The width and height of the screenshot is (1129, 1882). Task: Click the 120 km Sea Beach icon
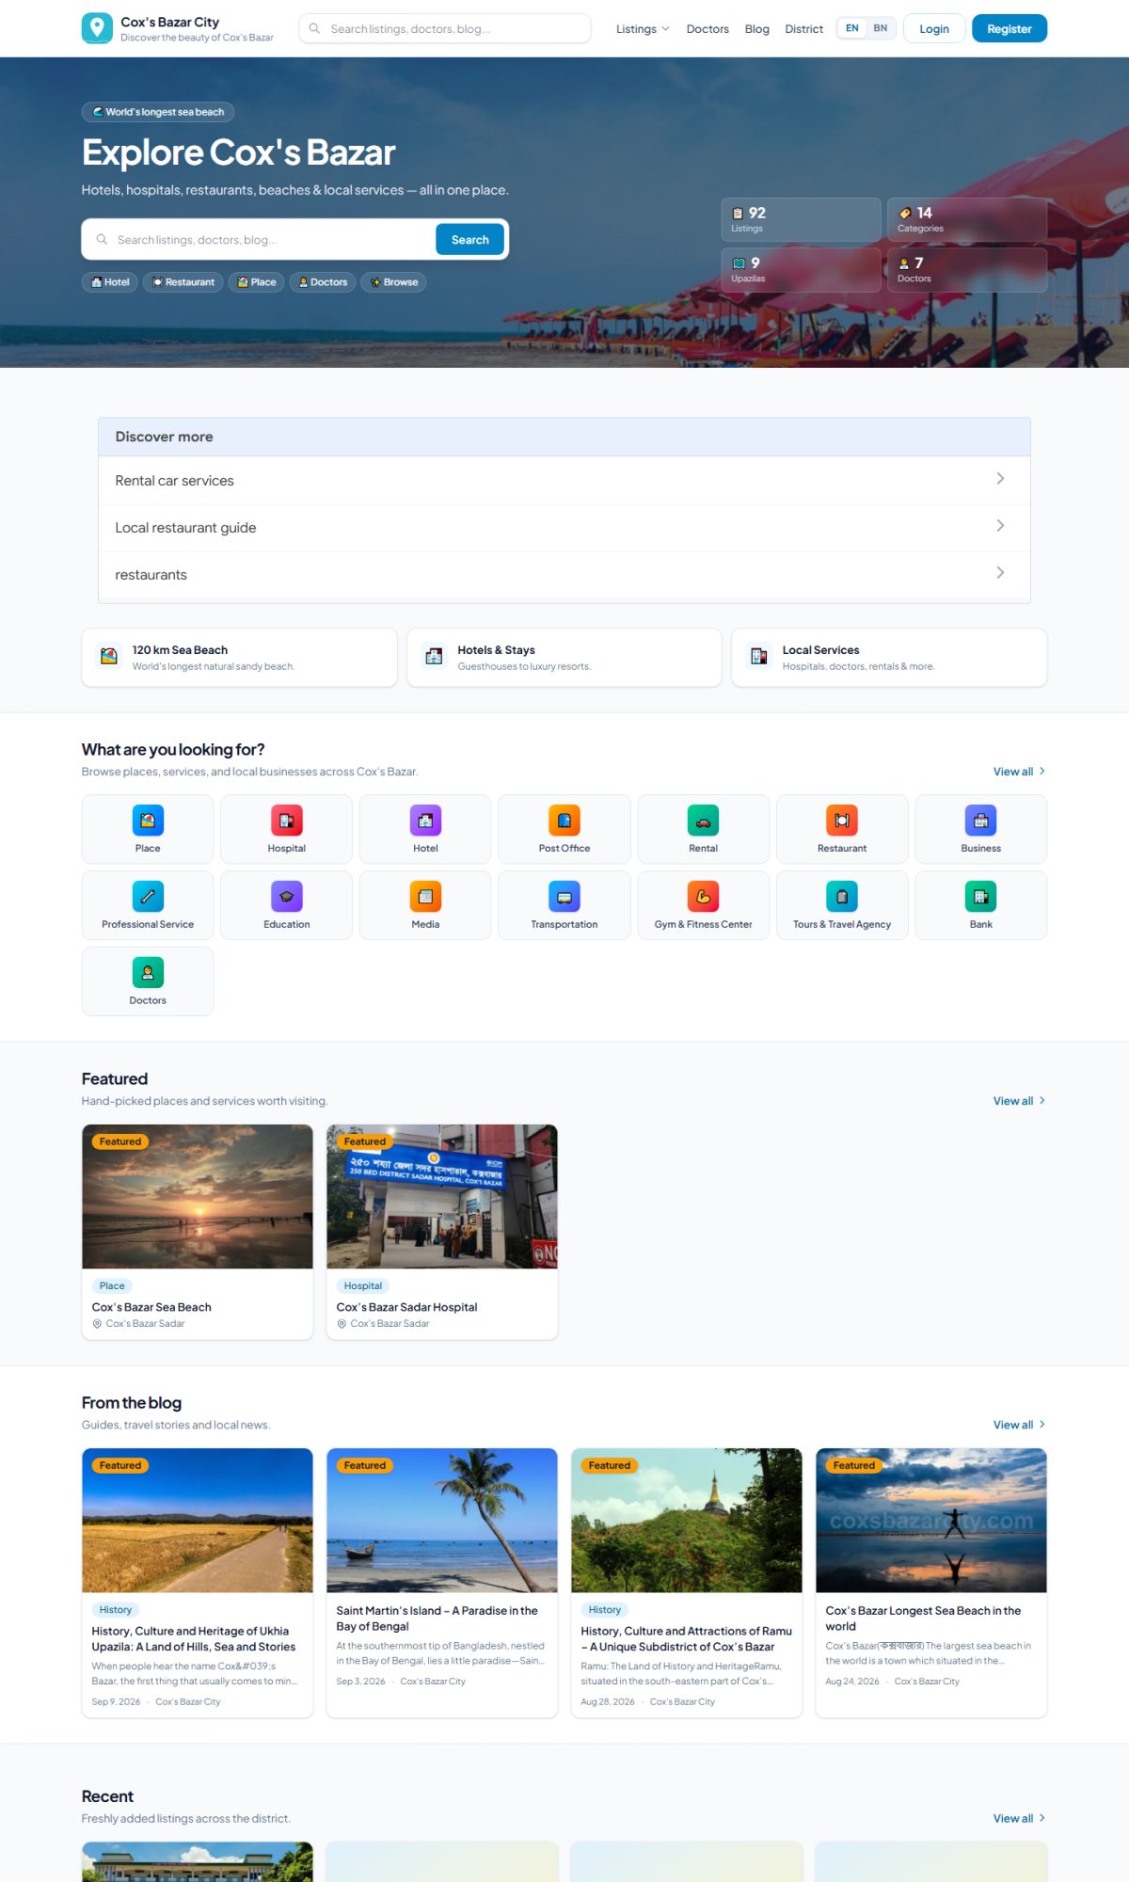(109, 657)
